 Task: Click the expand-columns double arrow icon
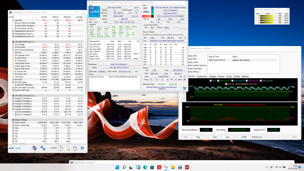pos(12,148)
